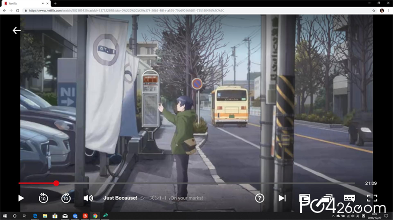The image size is (393, 220).
Task: Click the browser back button
Action: pos(4,11)
